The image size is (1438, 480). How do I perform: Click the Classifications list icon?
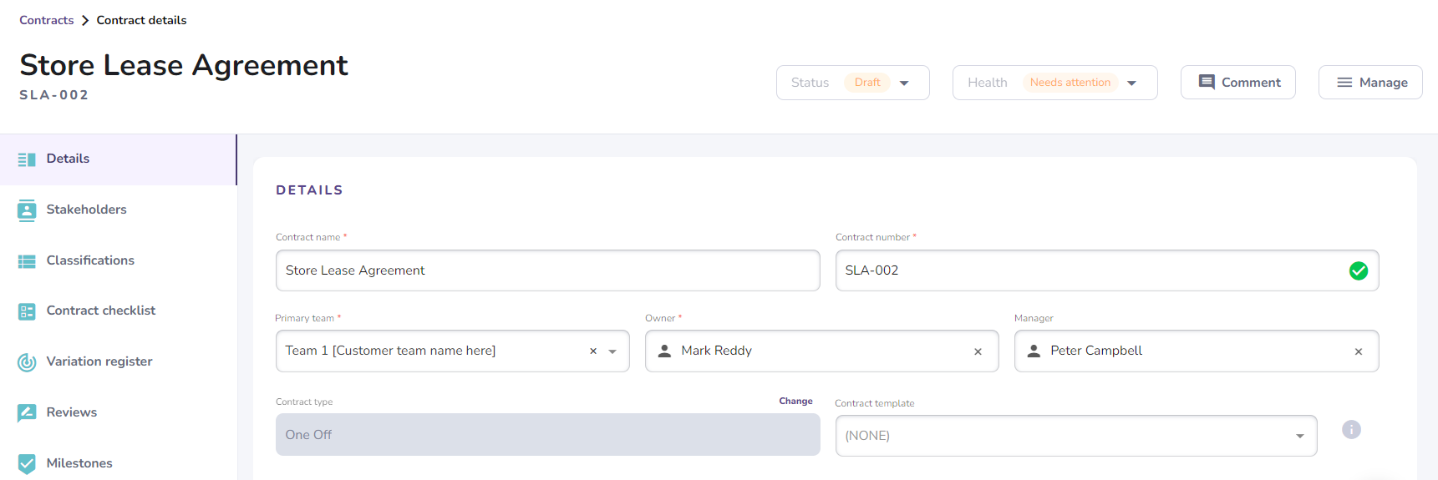(27, 261)
